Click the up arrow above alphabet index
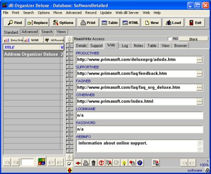Image resolution: width=211 pixels, height=174 pixels. [69, 40]
